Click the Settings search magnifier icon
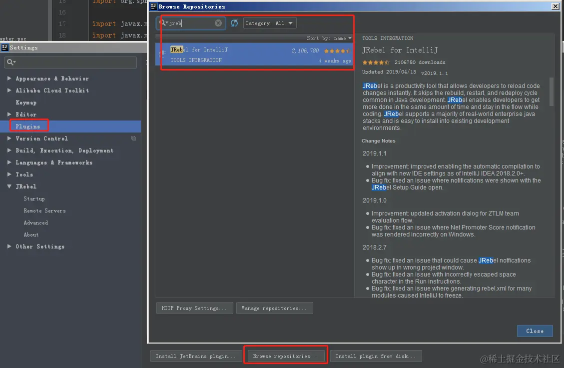 [11, 62]
